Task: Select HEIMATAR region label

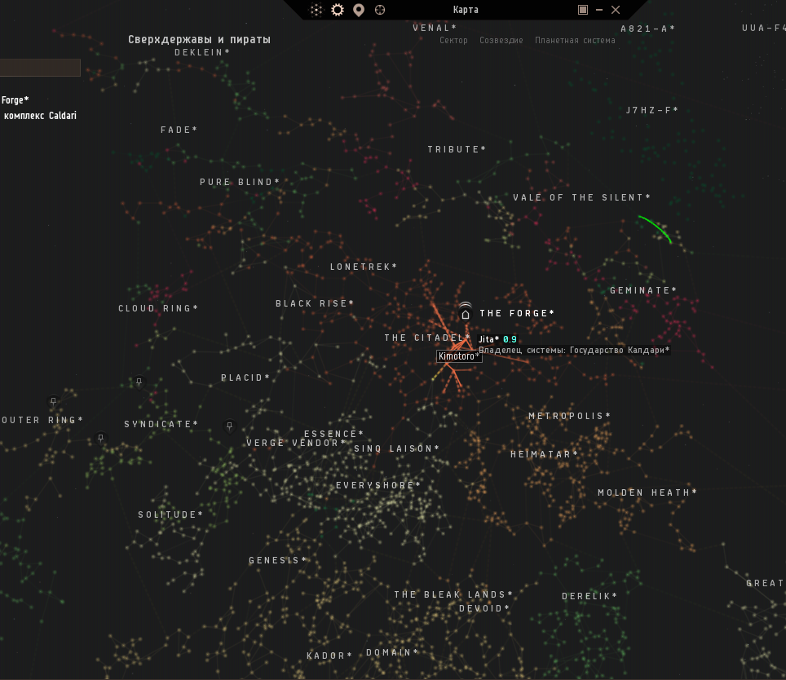Action: [x=544, y=454]
